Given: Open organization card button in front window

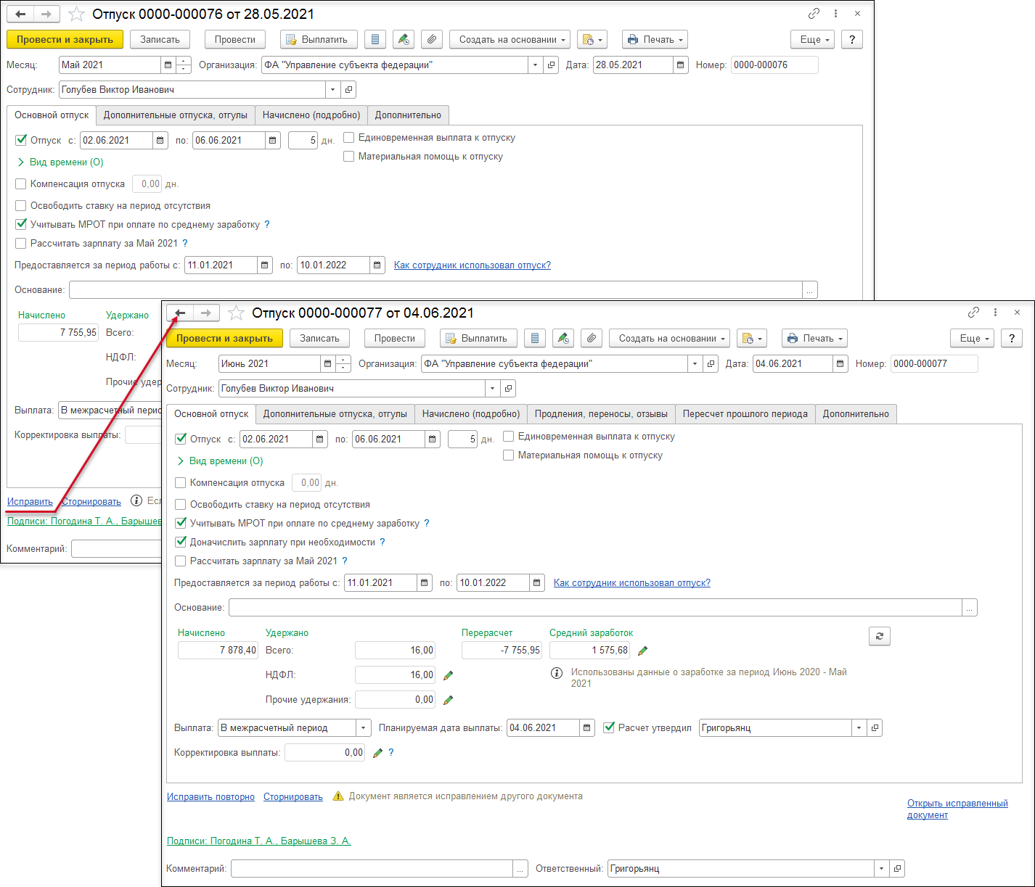Looking at the screenshot, I should tap(711, 363).
